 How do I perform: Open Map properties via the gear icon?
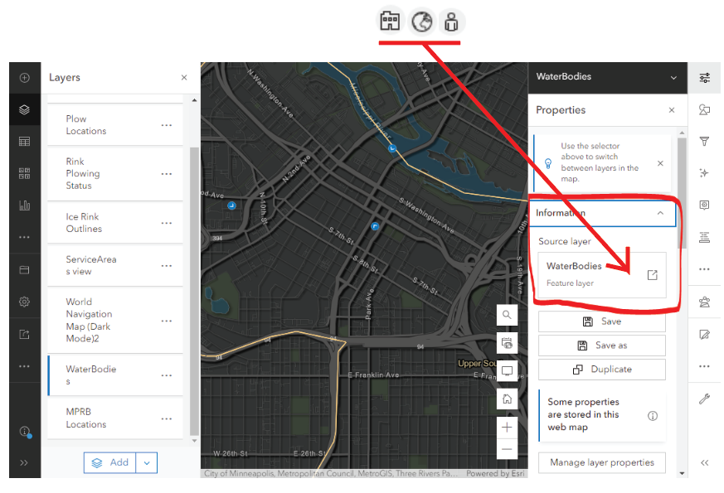coord(24,301)
